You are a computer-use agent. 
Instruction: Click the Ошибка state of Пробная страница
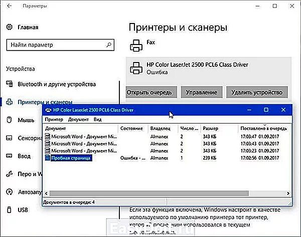133,158
